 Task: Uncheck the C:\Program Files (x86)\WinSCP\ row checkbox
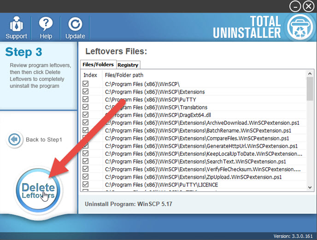pos(86,84)
